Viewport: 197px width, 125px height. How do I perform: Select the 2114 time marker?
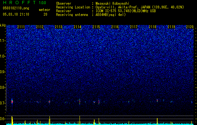point(77,27)
